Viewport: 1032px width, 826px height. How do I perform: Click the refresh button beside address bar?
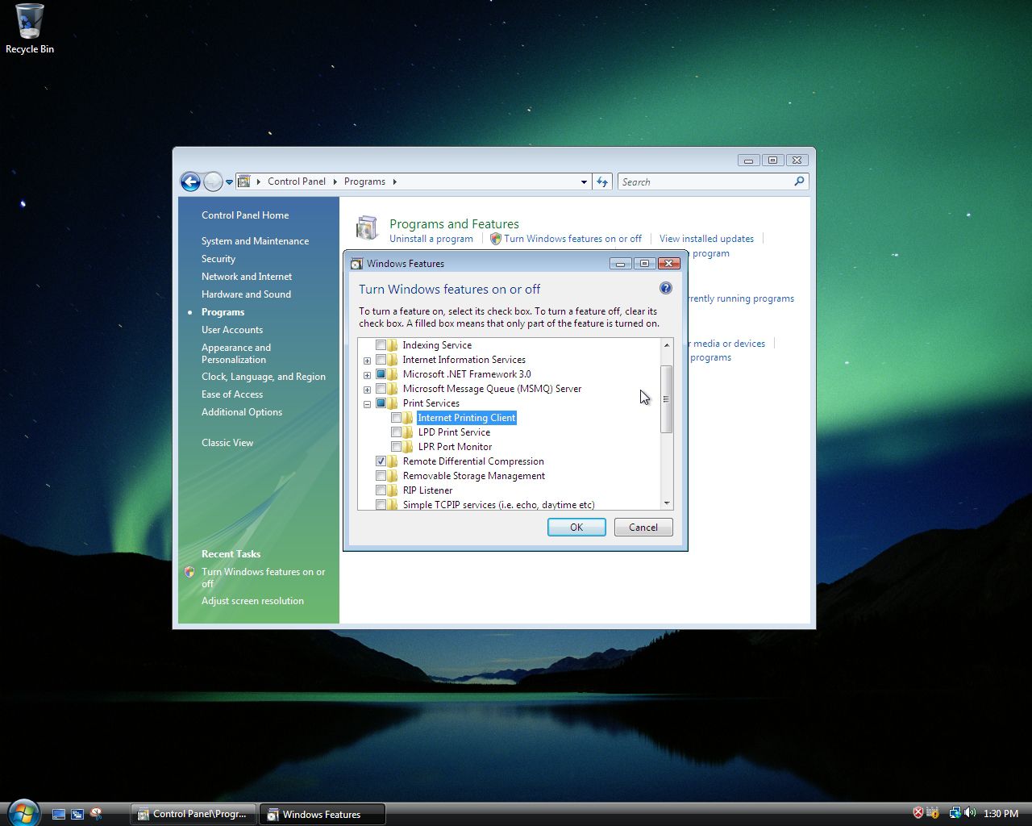[x=602, y=181]
